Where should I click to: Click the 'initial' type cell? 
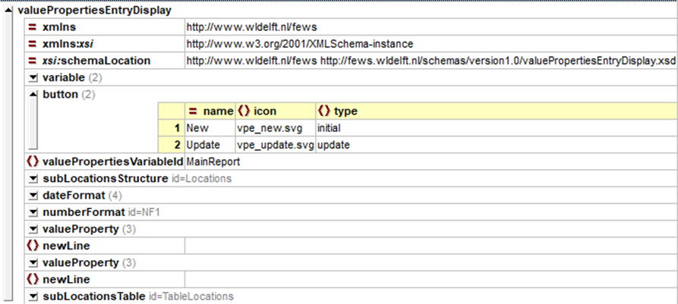click(330, 128)
